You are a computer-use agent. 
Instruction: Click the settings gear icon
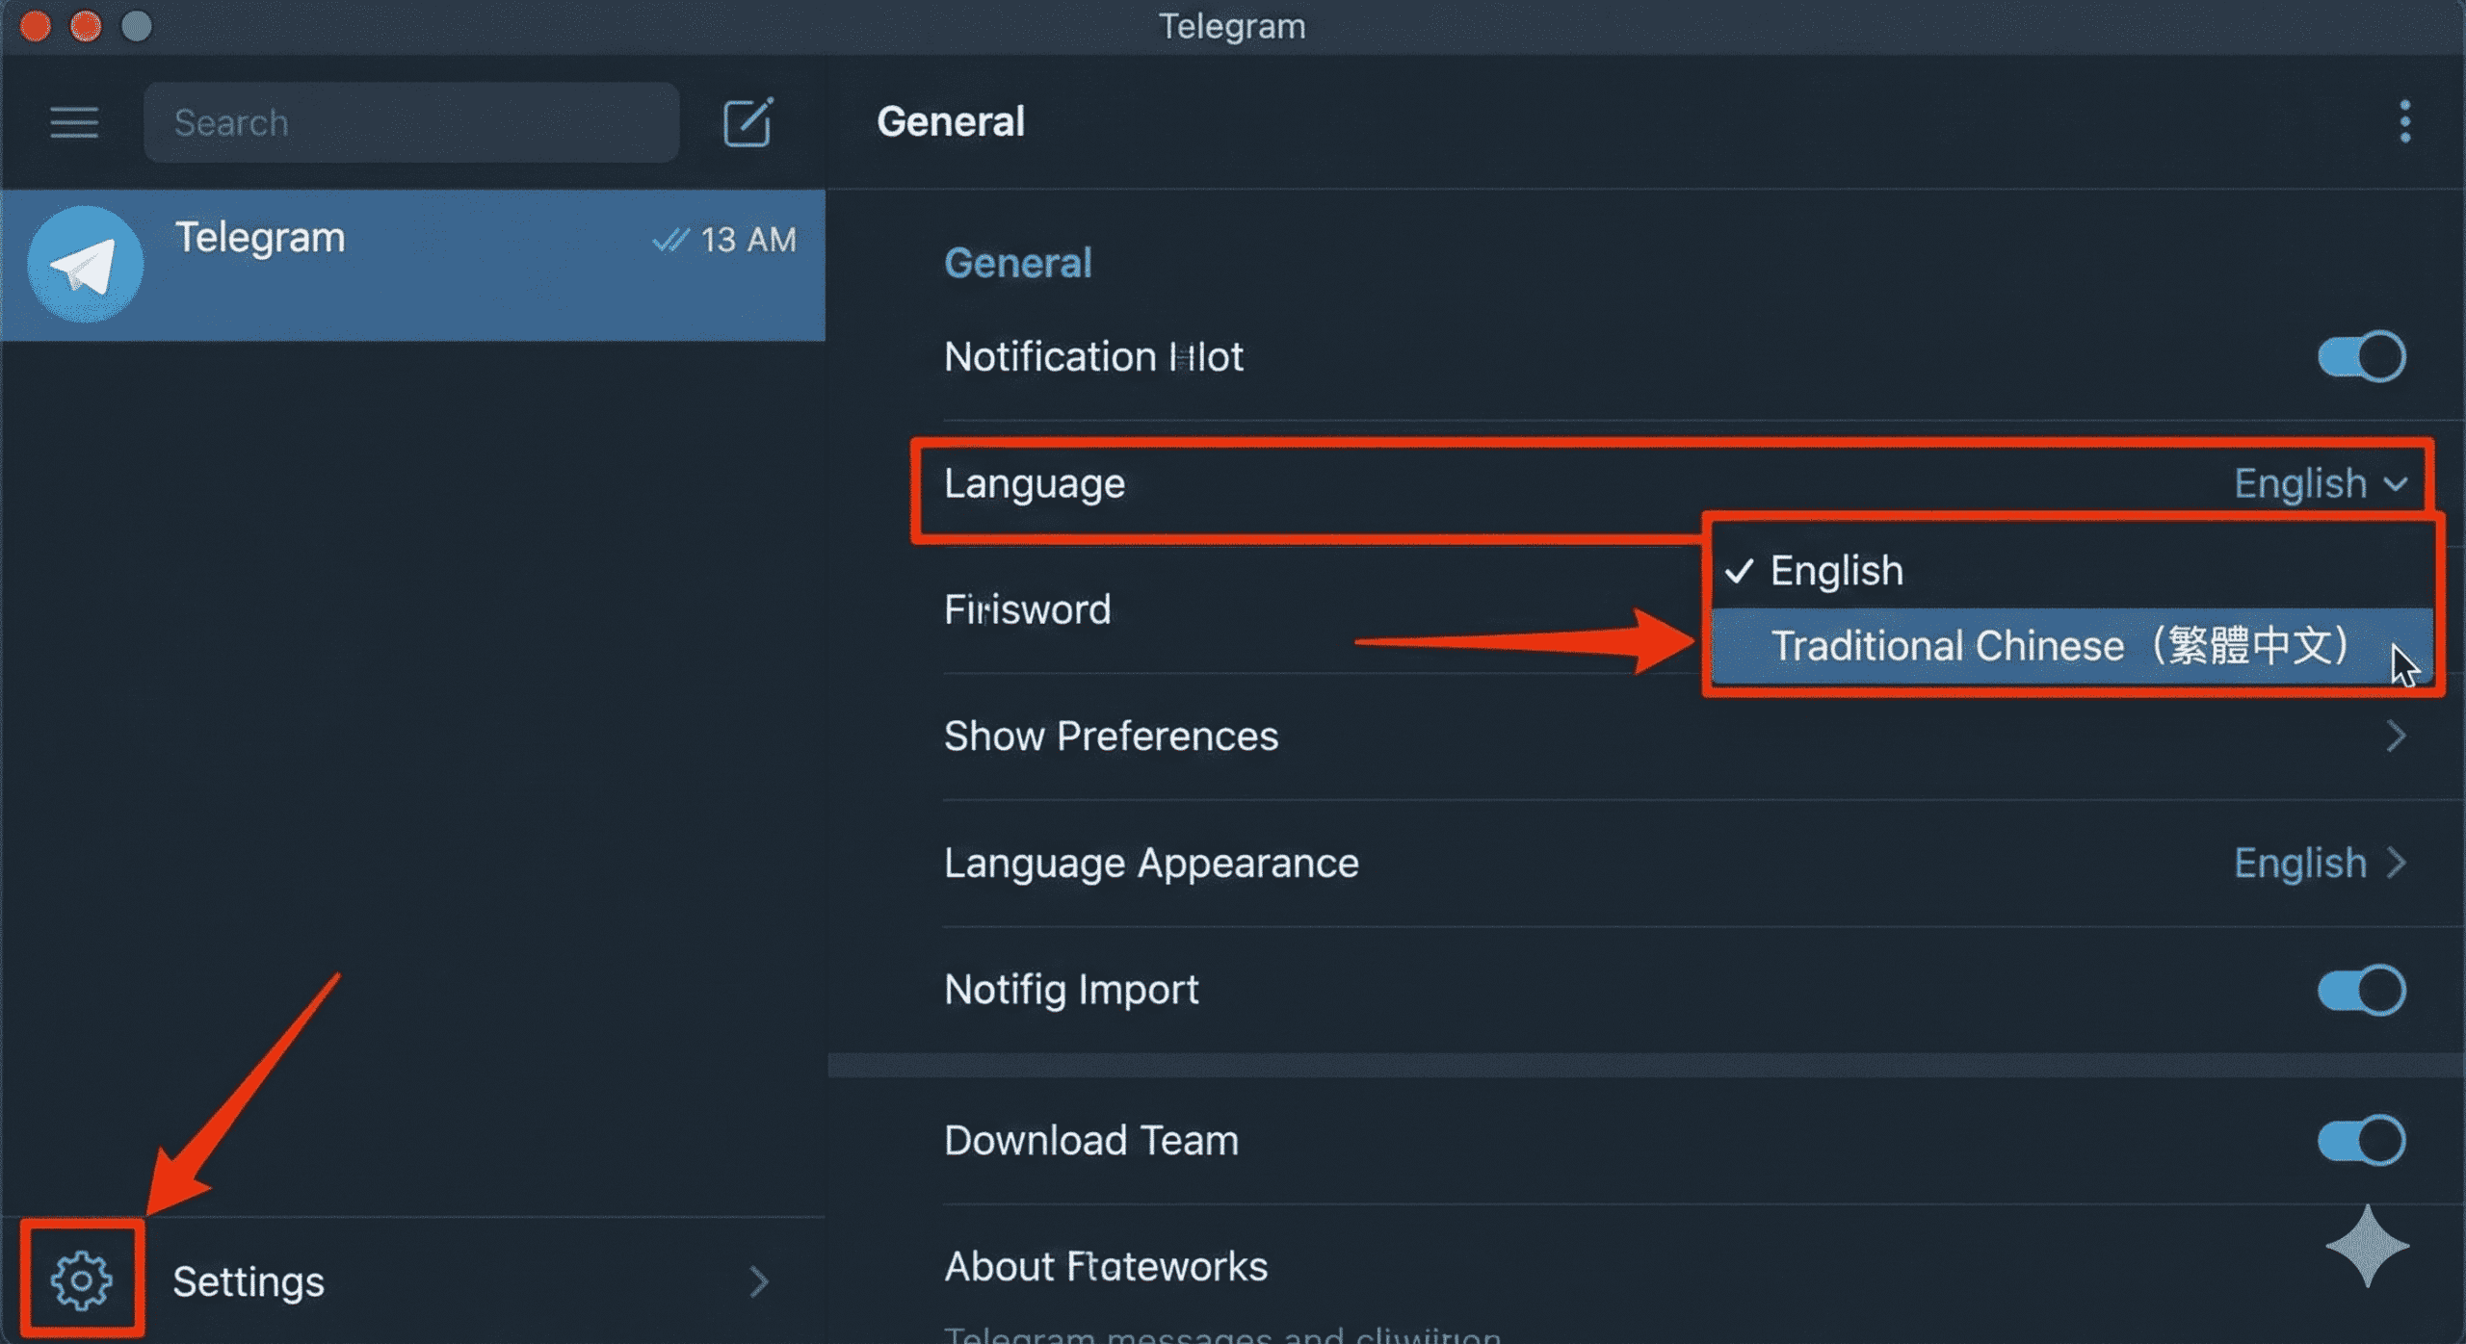tap(83, 1279)
